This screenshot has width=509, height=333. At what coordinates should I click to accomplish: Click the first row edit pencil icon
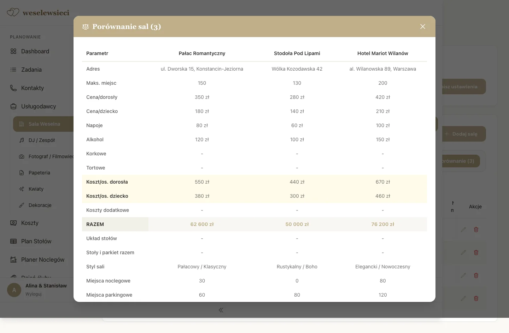click(463, 230)
